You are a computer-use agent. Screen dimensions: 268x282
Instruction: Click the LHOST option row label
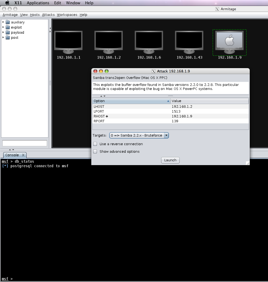[99, 106]
